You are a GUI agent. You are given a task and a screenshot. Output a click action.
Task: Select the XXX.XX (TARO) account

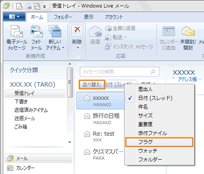pos(33,85)
